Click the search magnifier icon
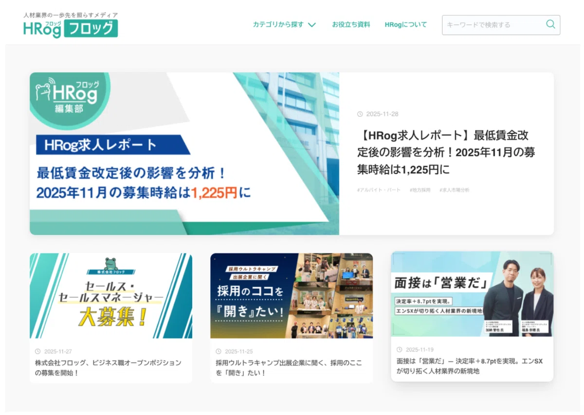Viewport: 584px width, 415px height. point(550,24)
